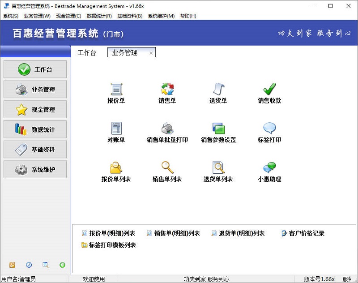Open 销售参数设置 sales parameter settings
The image size is (358, 283).
218,132
